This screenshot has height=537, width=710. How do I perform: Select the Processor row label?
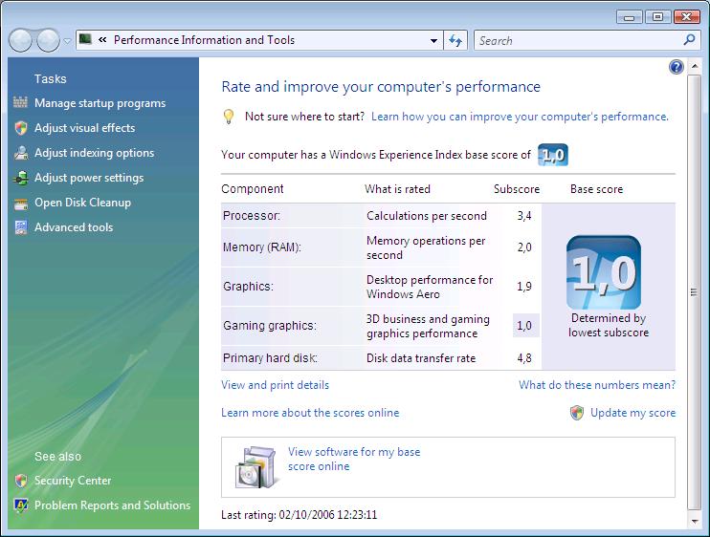click(x=252, y=216)
